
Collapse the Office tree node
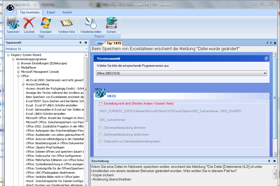pyautogui.click(x=18, y=76)
